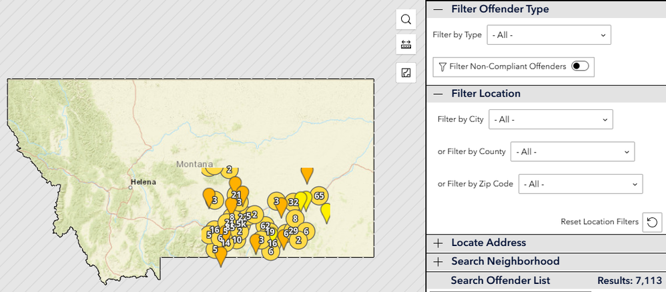Viewport: 666px width, 292px height.
Task: Open the Filter by Zip Code dropdown
Action: pos(581,184)
